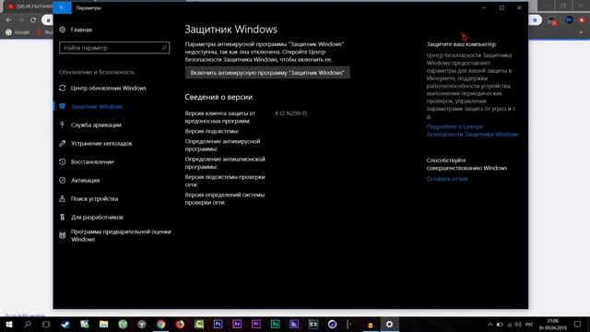Click the search magnifier in Найти параметр
The image size is (590, 332).
click(x=164, y=48)
